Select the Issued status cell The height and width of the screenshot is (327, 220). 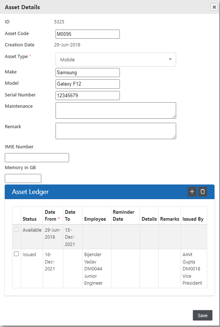point(32,269)
